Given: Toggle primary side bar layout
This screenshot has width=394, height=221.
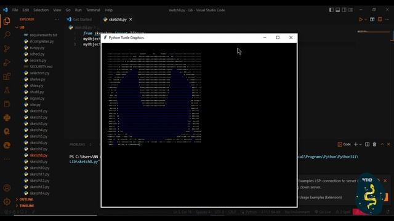Looking at the screenshot, I should [331, 10].
